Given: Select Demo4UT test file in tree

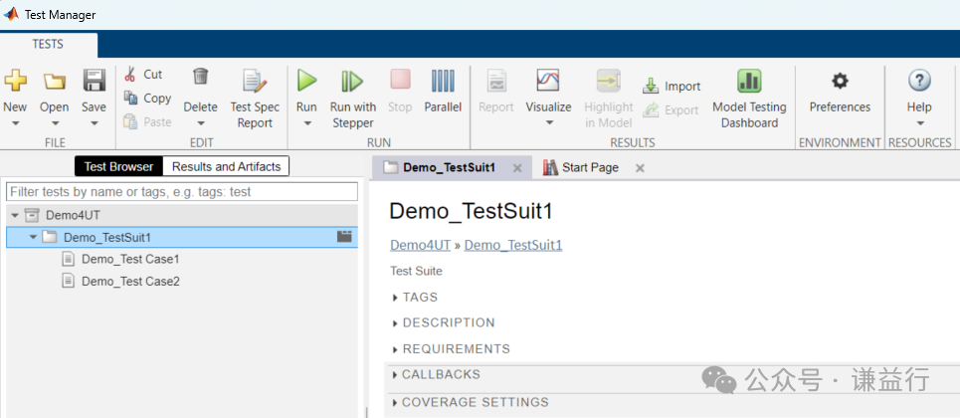Looking at the screenshot, I should coord(182,215).
